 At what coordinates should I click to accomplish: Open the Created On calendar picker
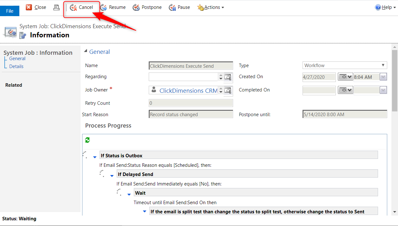pos(345,77)
